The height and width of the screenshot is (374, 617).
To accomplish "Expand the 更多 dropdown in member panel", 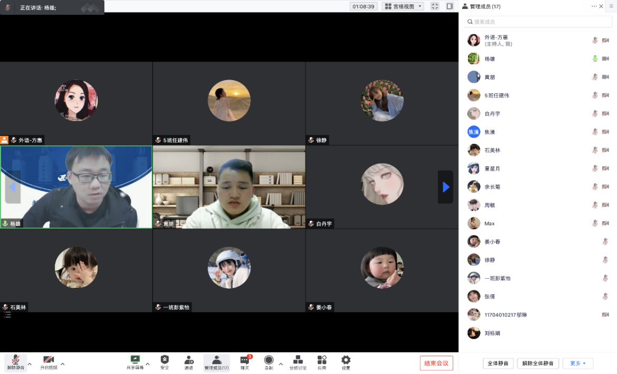I will (x=577, y=363).
